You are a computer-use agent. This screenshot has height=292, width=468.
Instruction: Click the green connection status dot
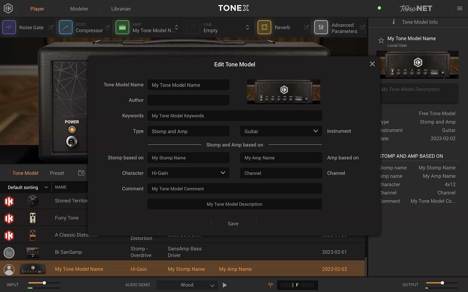pos(379,8)
